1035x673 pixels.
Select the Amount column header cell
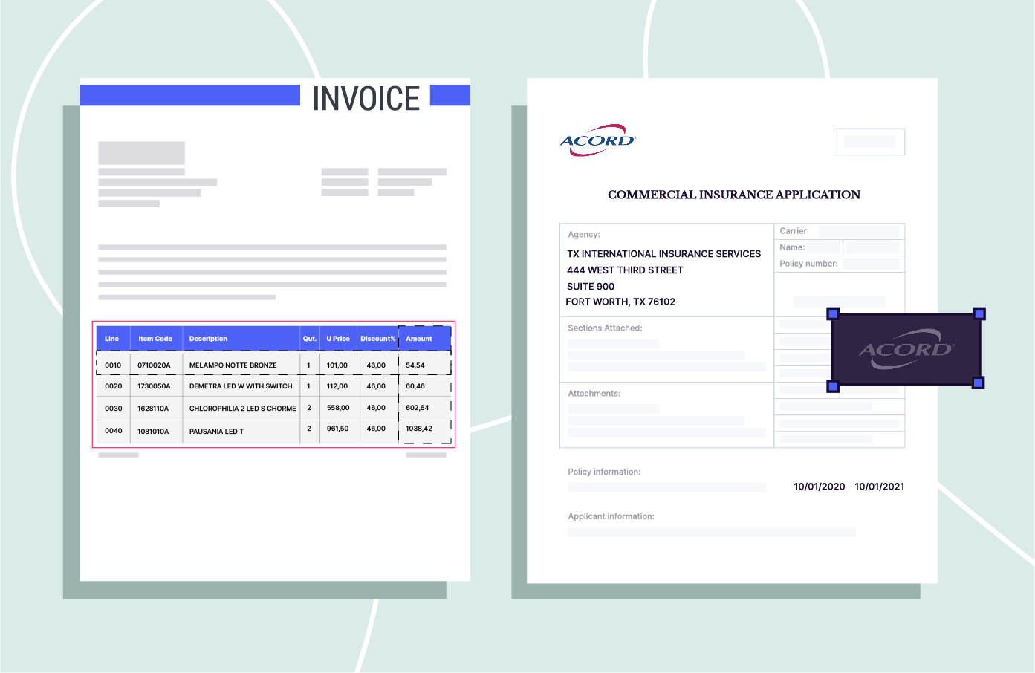[418, 338]
